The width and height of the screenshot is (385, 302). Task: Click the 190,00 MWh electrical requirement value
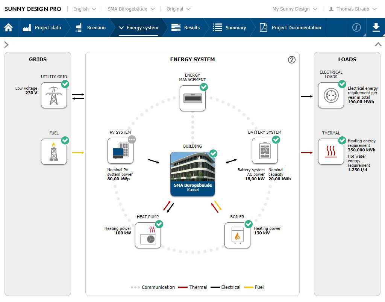[361, 102]
